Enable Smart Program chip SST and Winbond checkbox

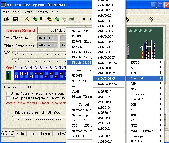(8, 93)
